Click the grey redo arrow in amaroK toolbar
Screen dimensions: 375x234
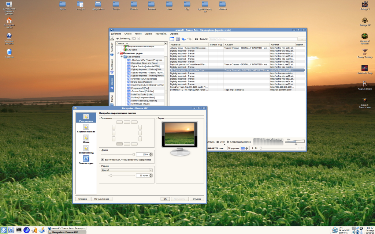point(189,39)
